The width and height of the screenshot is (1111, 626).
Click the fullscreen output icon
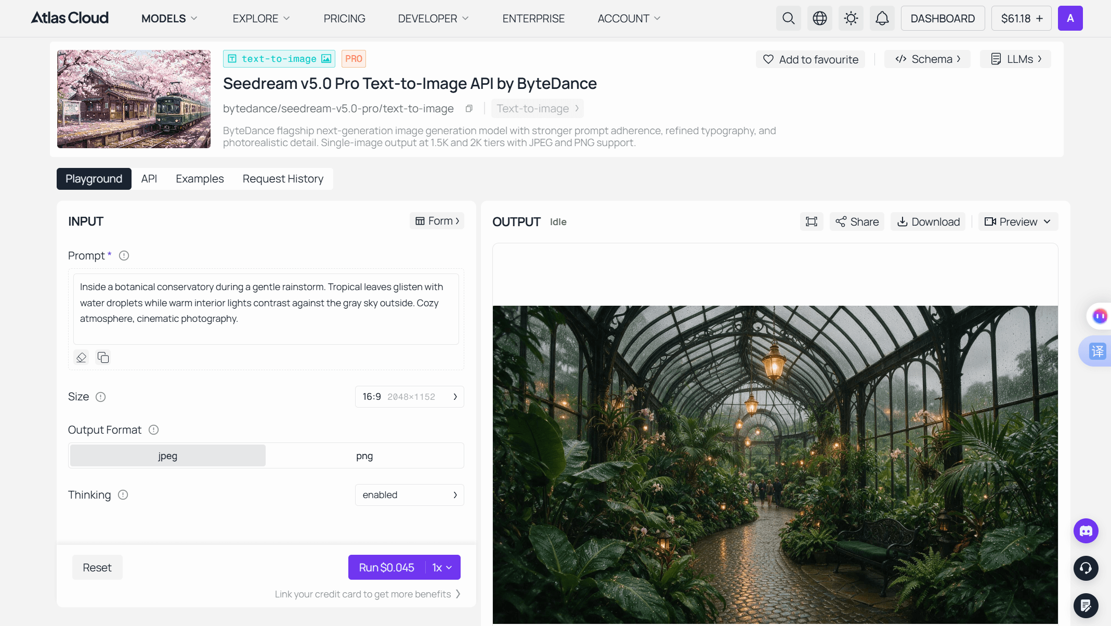tap(811, 221)
